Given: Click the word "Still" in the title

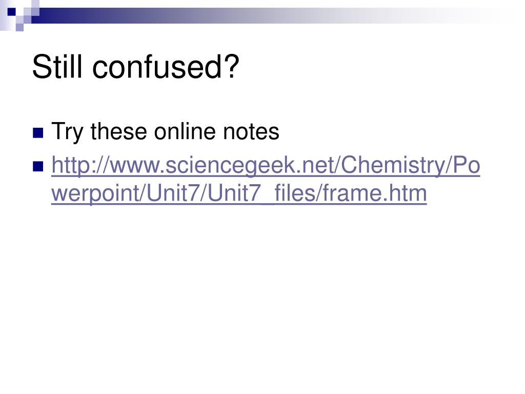Looking at the screenshot, I should tap(57, 67).
